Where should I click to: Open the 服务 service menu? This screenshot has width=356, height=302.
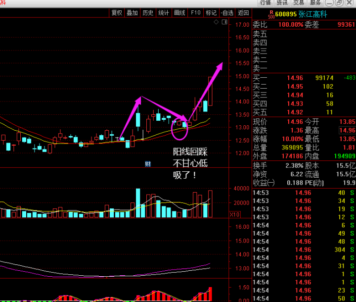(315, 2)
